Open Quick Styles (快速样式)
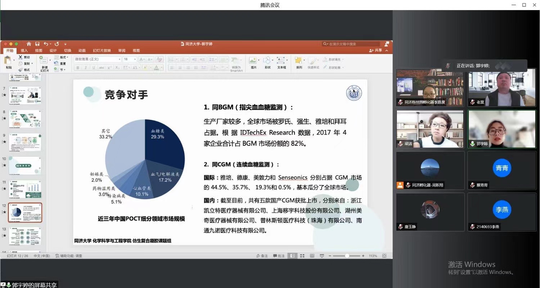Viewport: 540px width, 288px height. [x=313, y=62]
